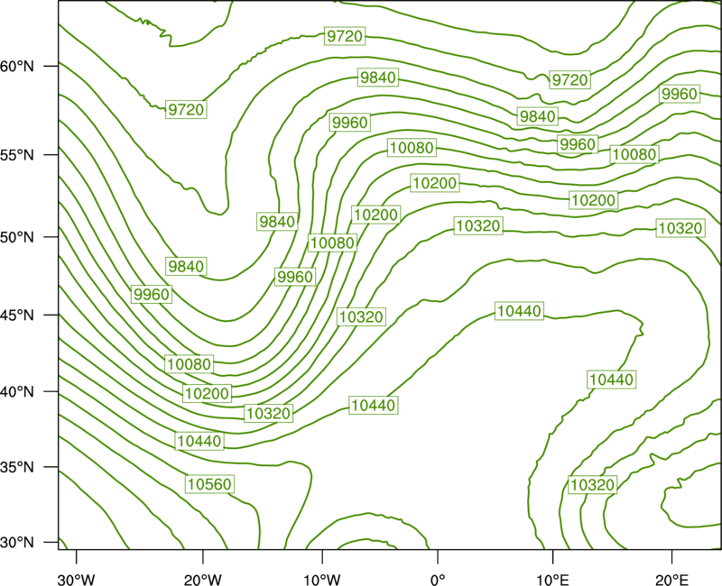The image size is (722, 586).
Task: Click the 60°N latitude axis label
Action: [17, 66]
